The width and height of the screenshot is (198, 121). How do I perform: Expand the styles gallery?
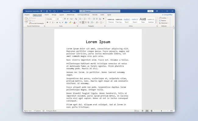coord(156,22)
